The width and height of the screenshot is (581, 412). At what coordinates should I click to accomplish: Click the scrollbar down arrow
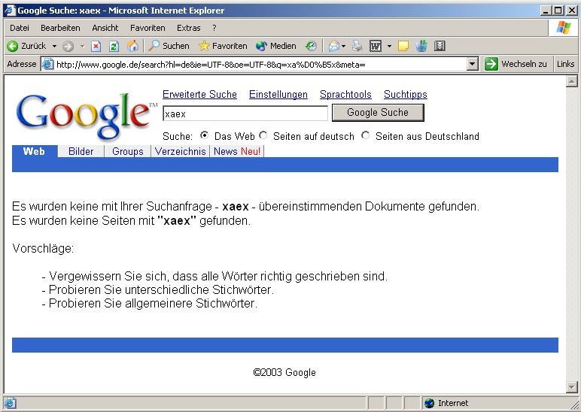pyautogui.click(x=572, y=387)
